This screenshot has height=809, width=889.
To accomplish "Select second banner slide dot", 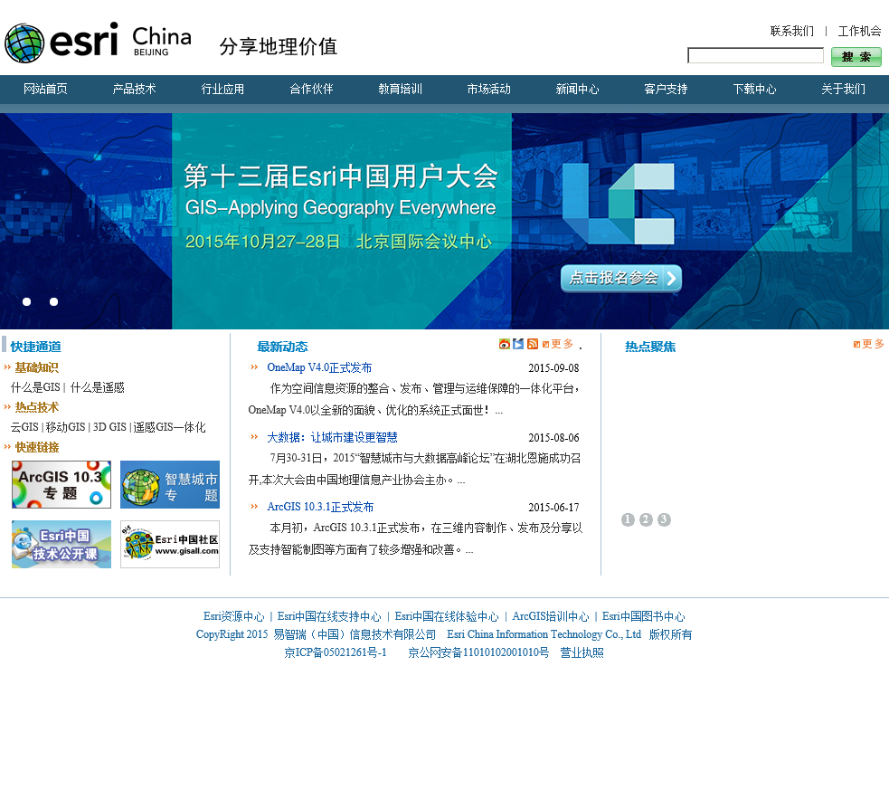I will (x=54, y=302).
